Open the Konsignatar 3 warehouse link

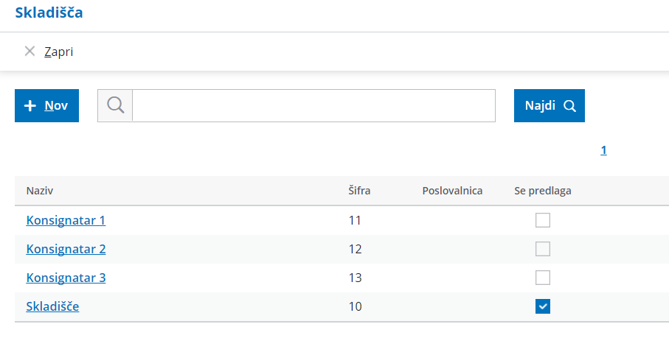click(x=66, y=278)
